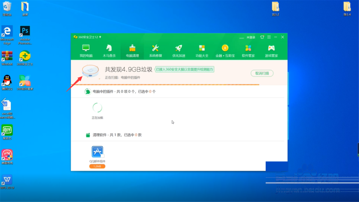The width and height of the screenshot is (359, 202).
Task: Click 共发现4.9GB垃圾 heading
Action: 129,70
